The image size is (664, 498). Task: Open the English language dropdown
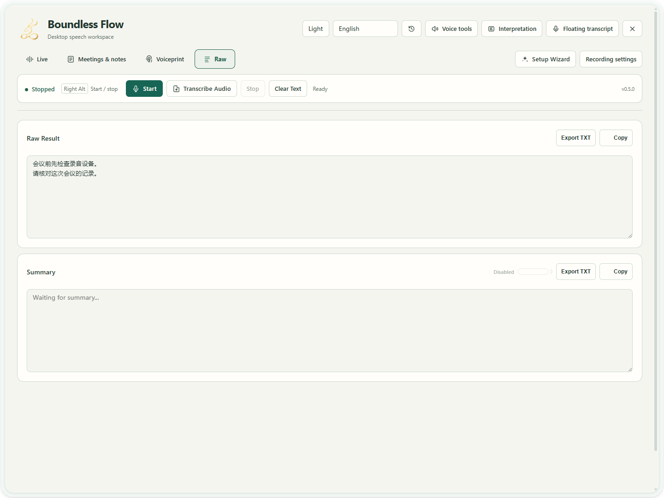click(365, 29)
